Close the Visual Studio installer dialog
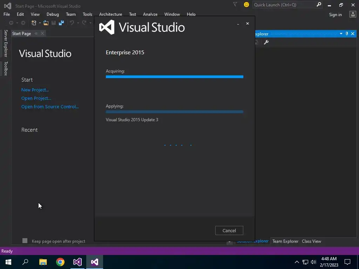Viewport: 359px width, 269px height. click(x=248, y=23)
